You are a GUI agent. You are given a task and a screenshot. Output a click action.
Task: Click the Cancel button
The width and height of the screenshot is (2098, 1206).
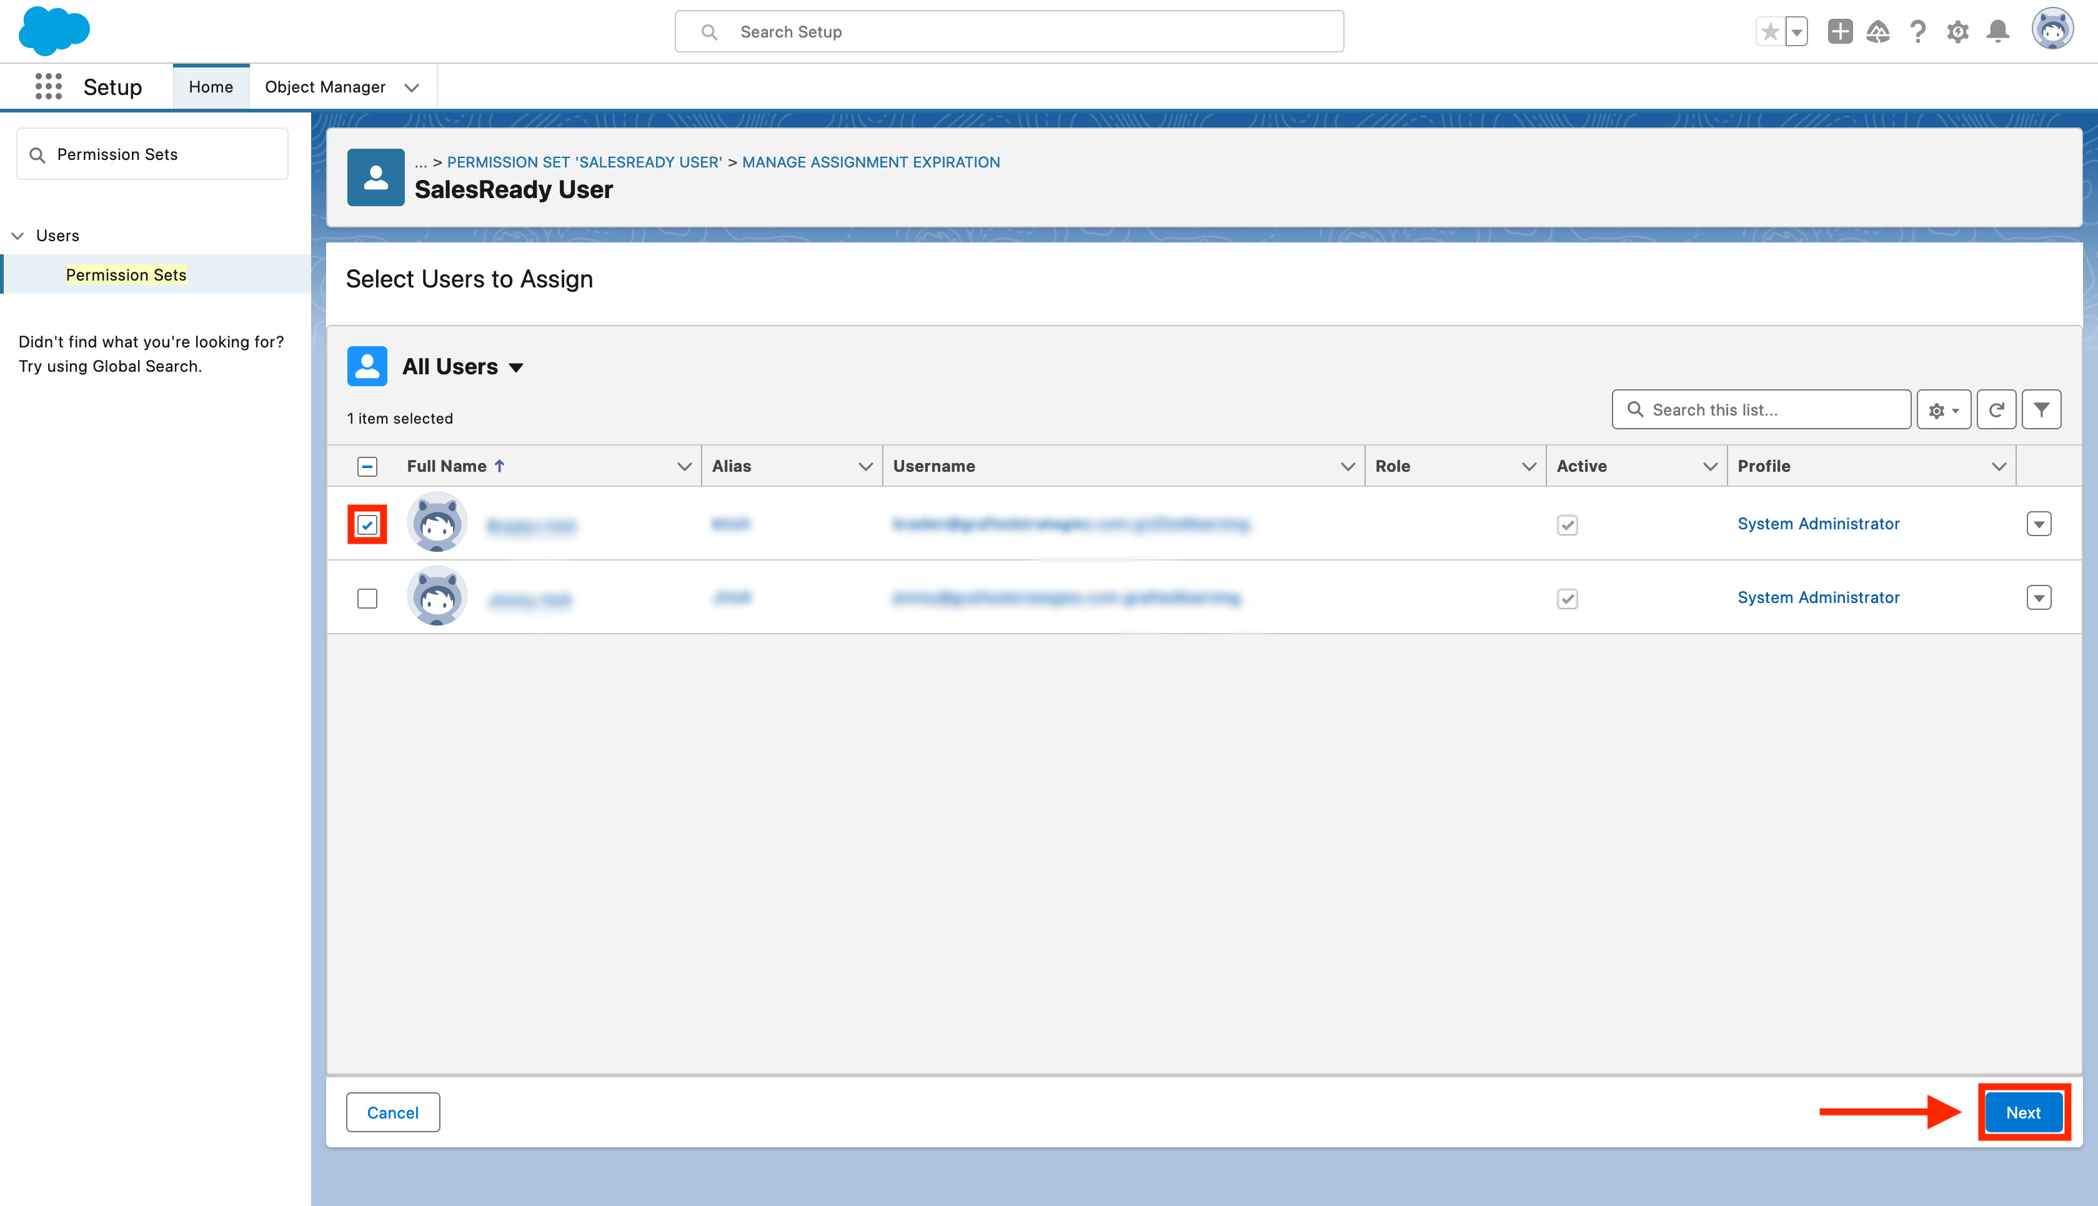(x=392, y=1112)
